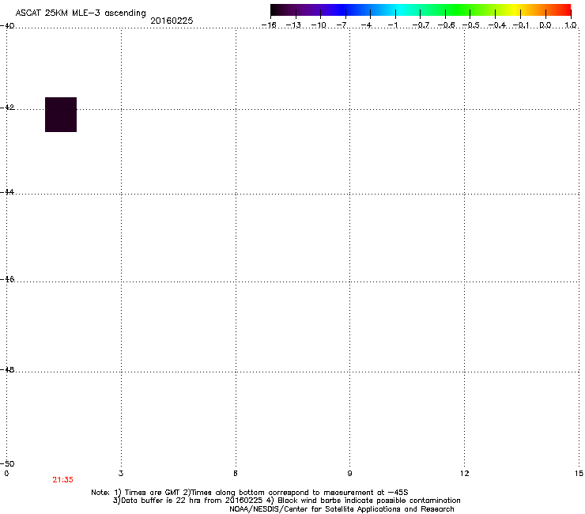This screenshot has width=585, height=514.
Task: Click the colorbar label 0.0
Action: [545, 25]
